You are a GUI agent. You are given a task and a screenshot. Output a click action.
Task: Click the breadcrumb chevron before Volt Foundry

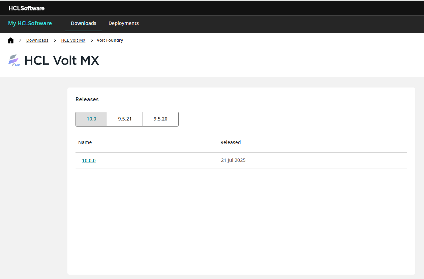(92, 40)
